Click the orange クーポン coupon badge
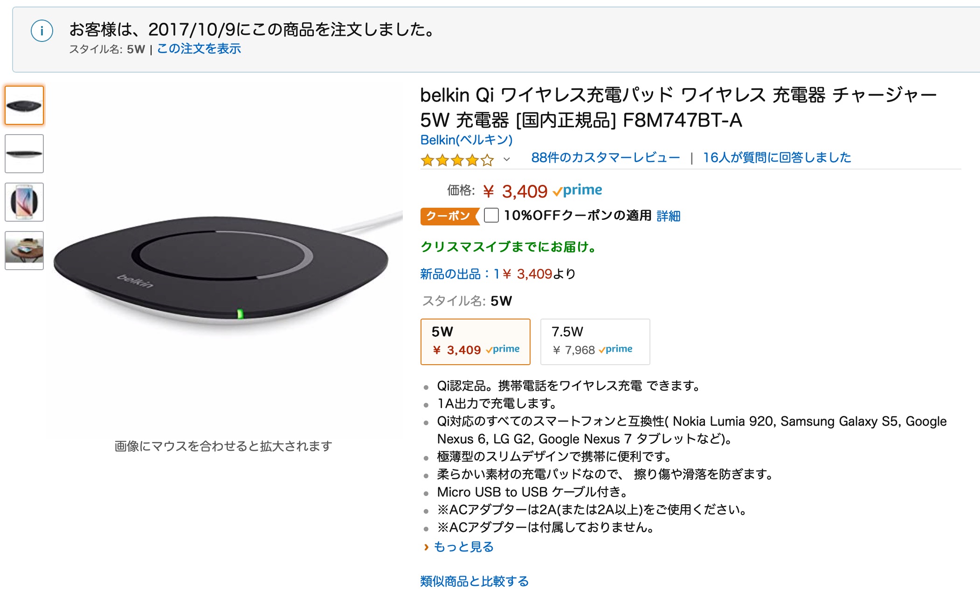Screen dimensions: 980x598 (x=449, y=216)
